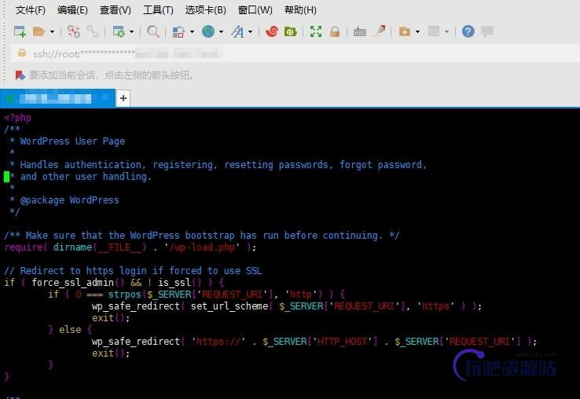This screenshot has height=399, width=580.
Task: Click the "'https://'" string in code
Action: [218, 342]
